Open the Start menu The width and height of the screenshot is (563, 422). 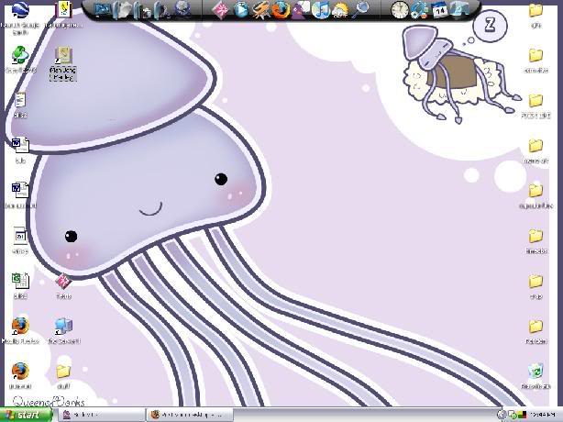coord(26,415)
